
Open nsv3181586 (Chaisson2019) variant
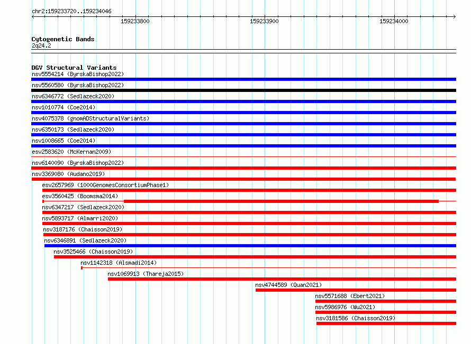(x=356, y=318)
